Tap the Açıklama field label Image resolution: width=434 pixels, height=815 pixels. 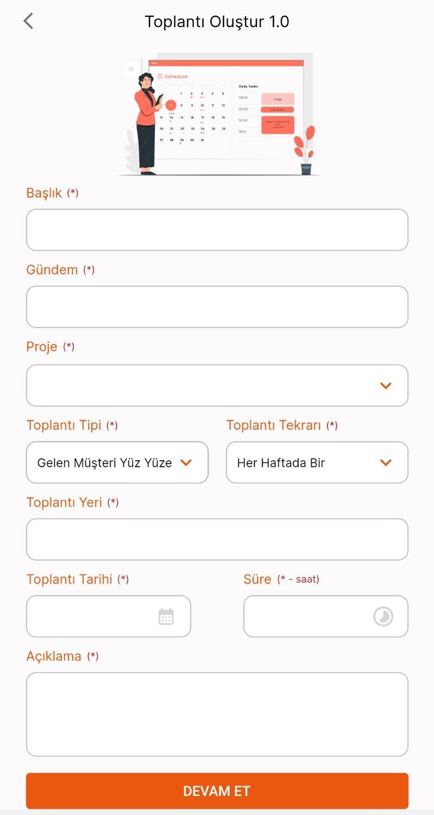tap(54, 656)
